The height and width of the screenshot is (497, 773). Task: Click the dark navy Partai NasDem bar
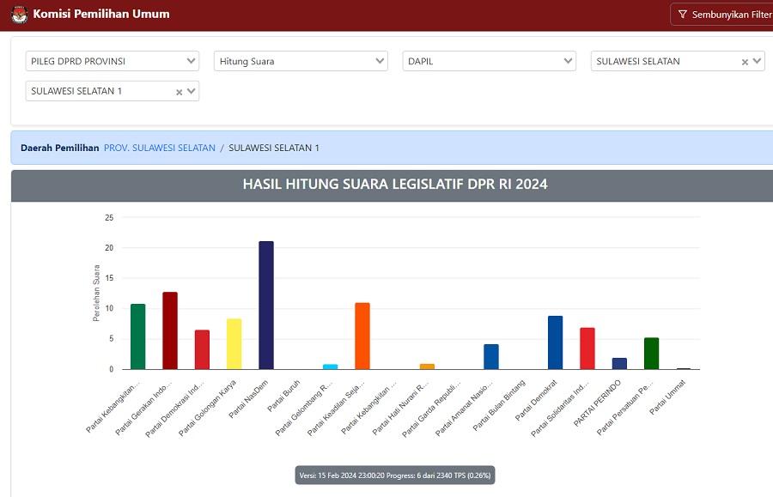pyautogui.click(x=266, y=305)
